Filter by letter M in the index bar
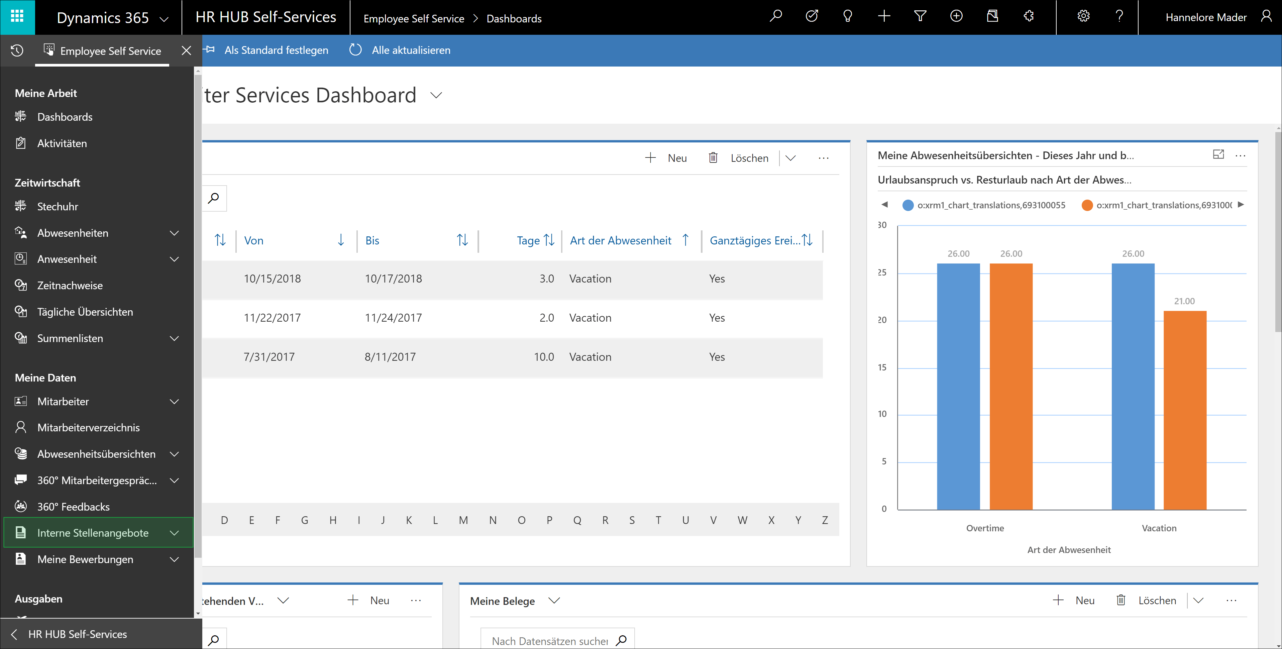Image resolution: width=1282 pixels, height=649 pixels. click(x=463, y=520)
